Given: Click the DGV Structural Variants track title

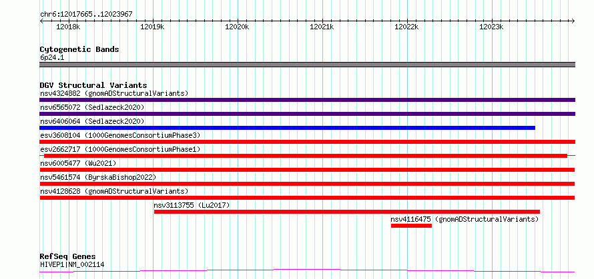Looking at the screenshot, I should 93,85.
